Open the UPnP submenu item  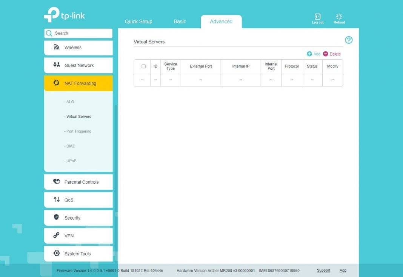(x=70, y=161)
